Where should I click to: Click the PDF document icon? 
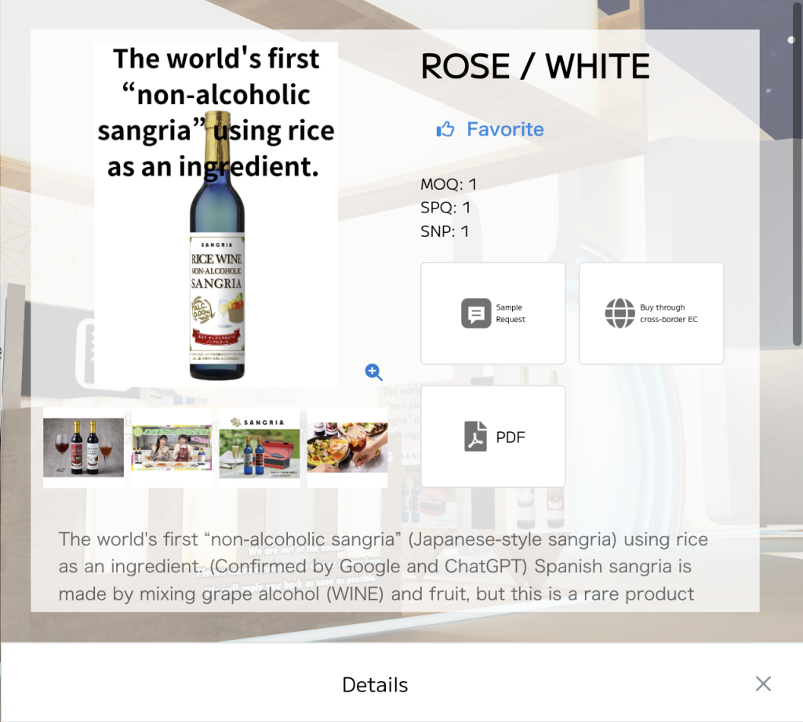475,437
